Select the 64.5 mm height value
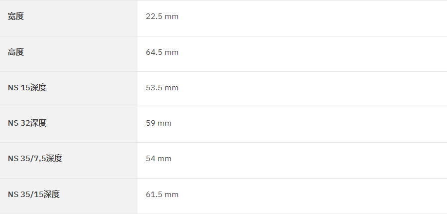The width and height of the screenshot is (447, 214). (162, 52)
